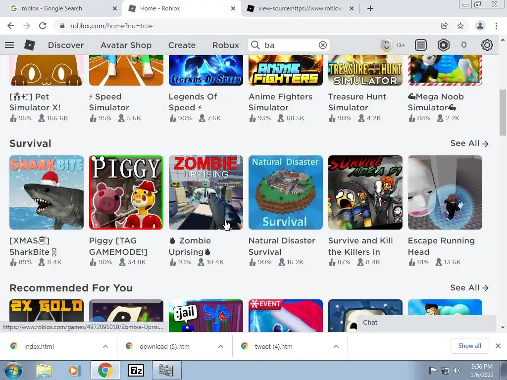The image size is (507, 380).
Task: Click the Roblox search input field
Action: point(289,45)
